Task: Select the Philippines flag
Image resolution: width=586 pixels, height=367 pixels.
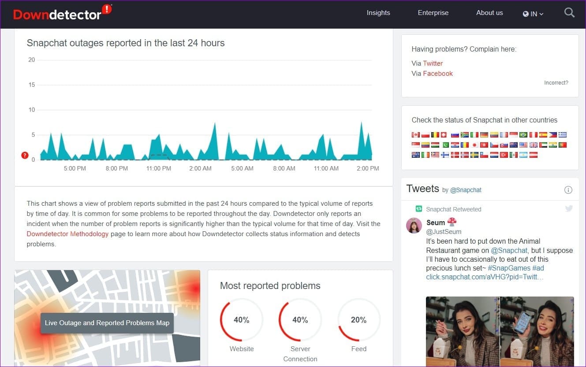Action: (x=552, y=135)
